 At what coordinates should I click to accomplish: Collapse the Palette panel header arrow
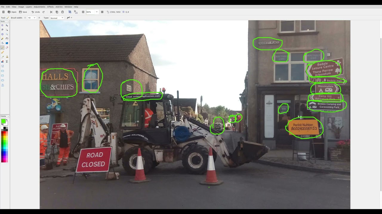(8, 117)
